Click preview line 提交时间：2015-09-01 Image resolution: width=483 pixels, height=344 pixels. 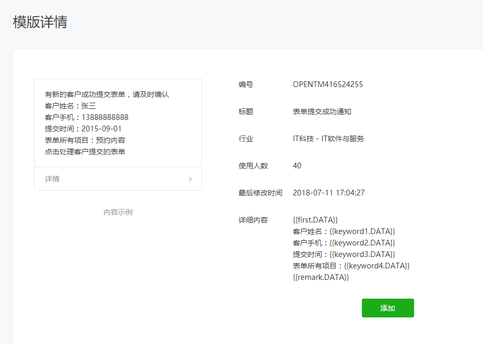point(83,129)
